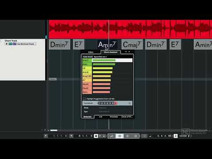The width and height of the screenshot is (212, 159).
Task: Pick the Amin suggestion in assistant list
Action: coord(107,64)
